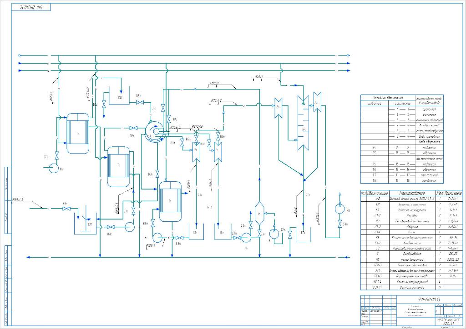Click the valve on the drain line left of the EO tank

[104, 105]
